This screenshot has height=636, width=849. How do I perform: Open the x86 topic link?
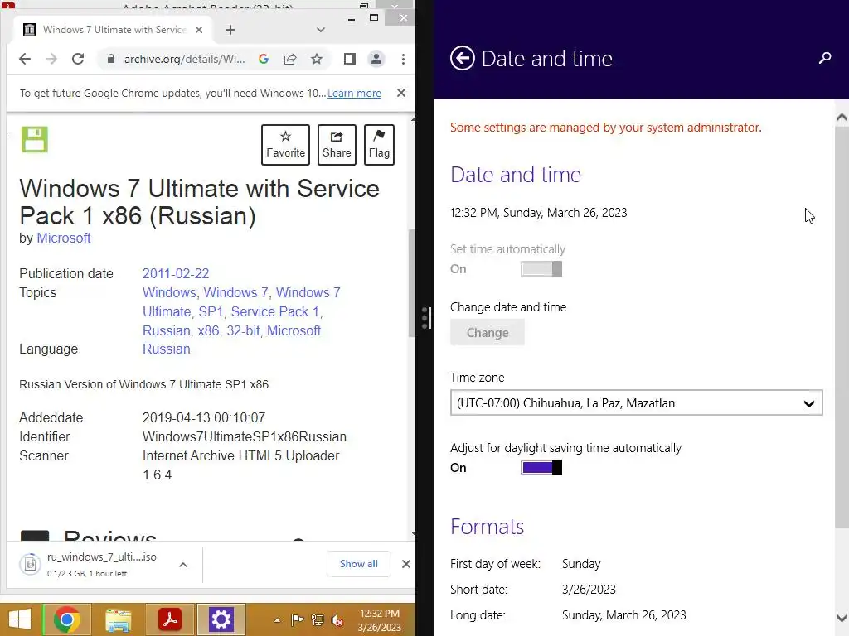pyautogui.click(x=208, y=330)
